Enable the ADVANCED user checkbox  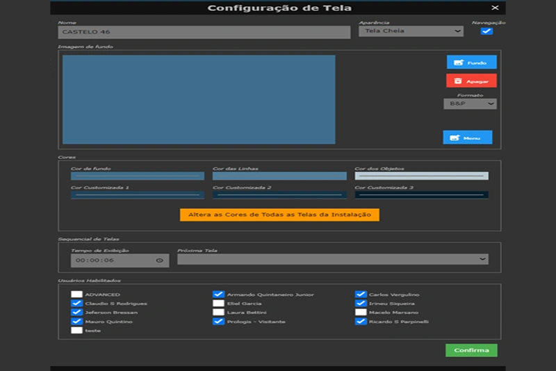pos(76,294)
